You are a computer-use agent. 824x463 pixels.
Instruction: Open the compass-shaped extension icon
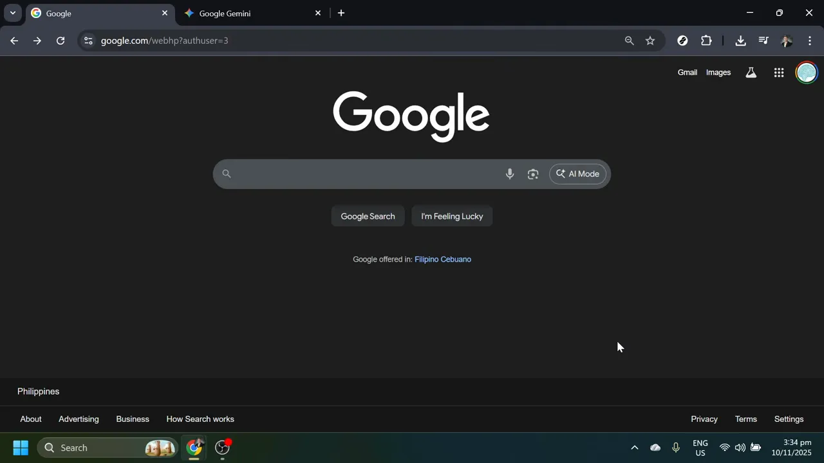click(682, 41)
